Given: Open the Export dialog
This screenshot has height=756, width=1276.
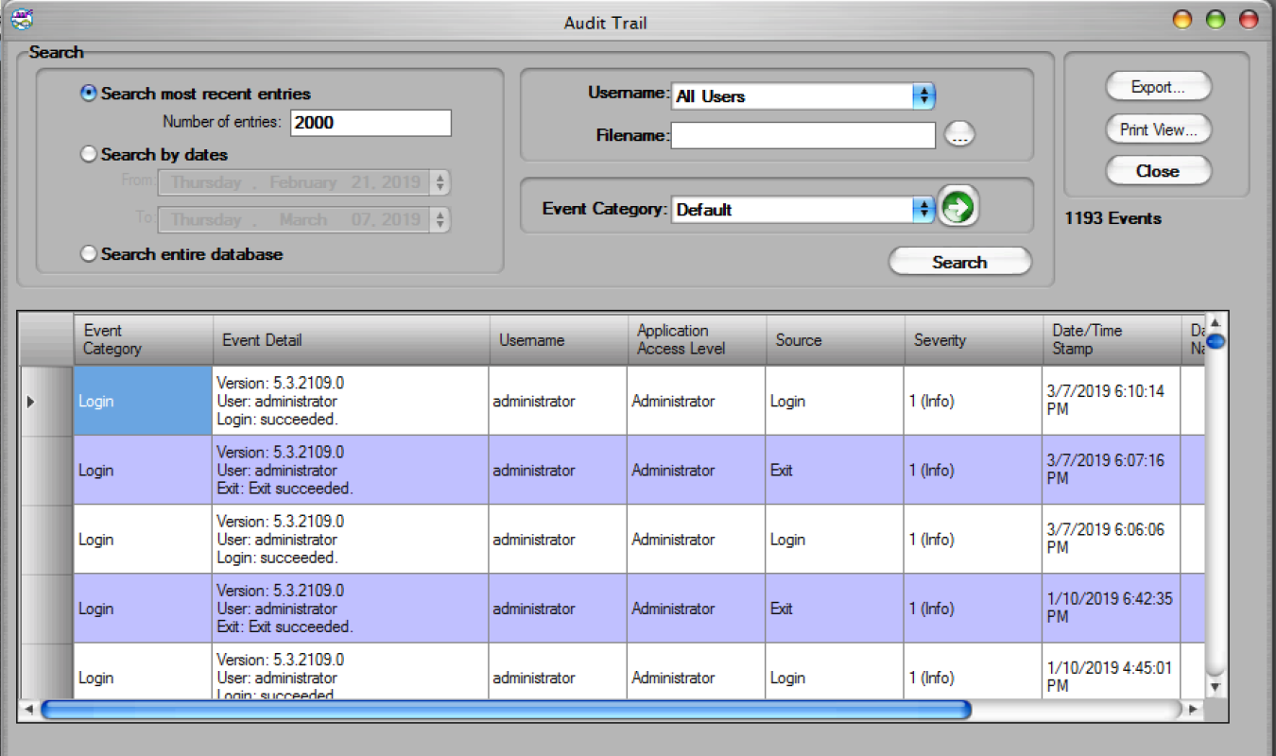Looking at the screenshot, I should coord(1158,86).
